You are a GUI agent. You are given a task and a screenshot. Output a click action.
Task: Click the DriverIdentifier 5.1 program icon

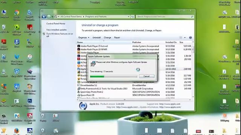click(79, 85)
